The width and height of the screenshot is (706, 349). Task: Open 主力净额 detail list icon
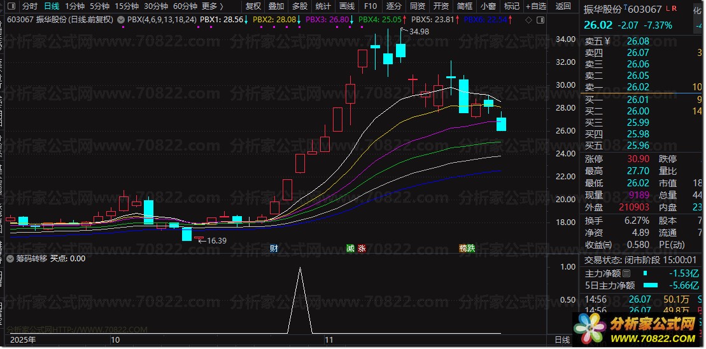[x=626, y=273]
